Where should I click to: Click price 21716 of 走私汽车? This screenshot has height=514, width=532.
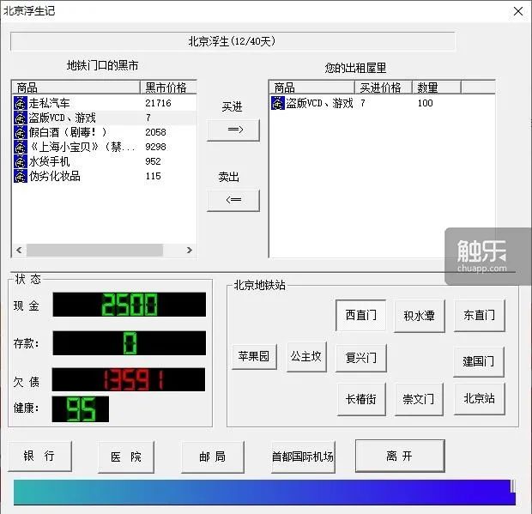pyautogui.click(x=158, y=103)
